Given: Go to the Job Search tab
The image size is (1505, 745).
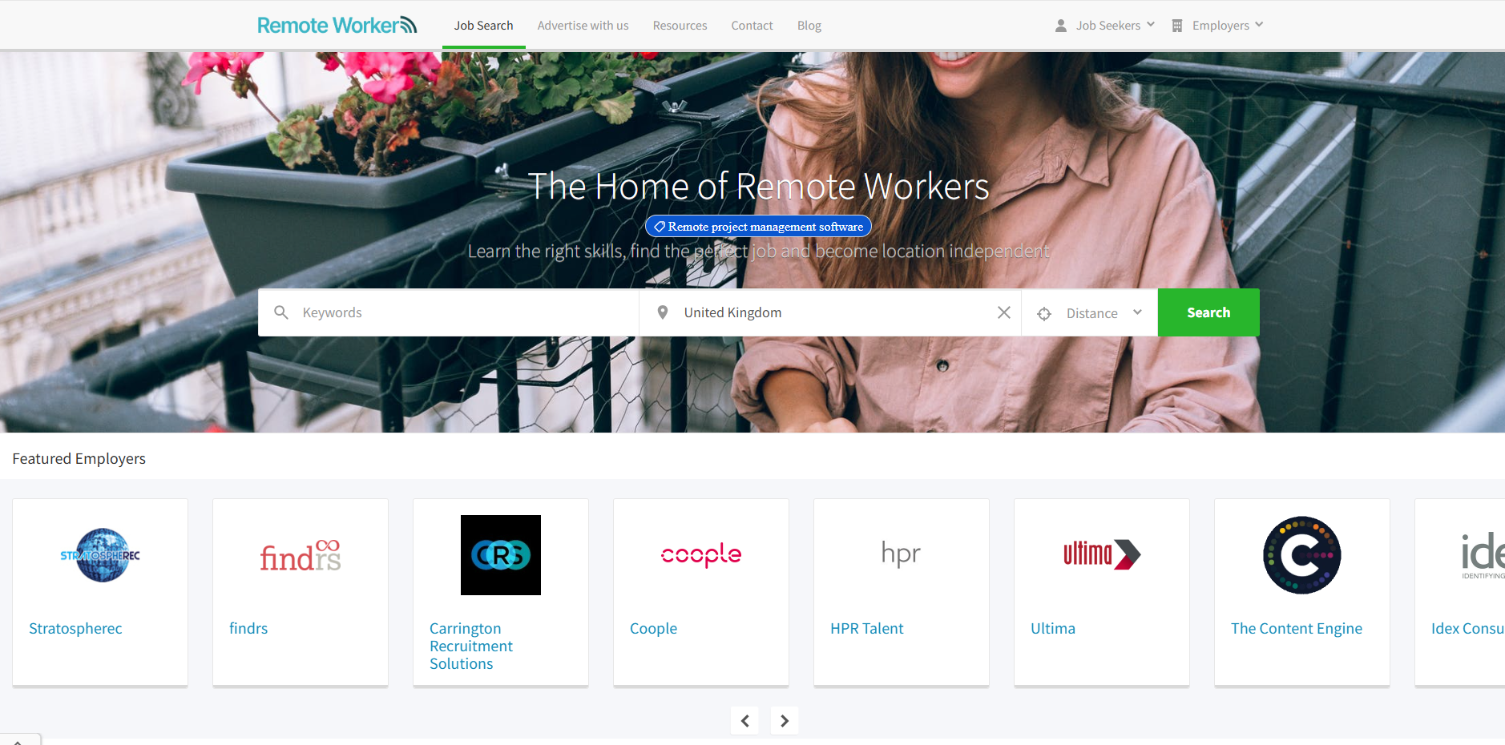Looking at the screenshot, I should 483,26.
